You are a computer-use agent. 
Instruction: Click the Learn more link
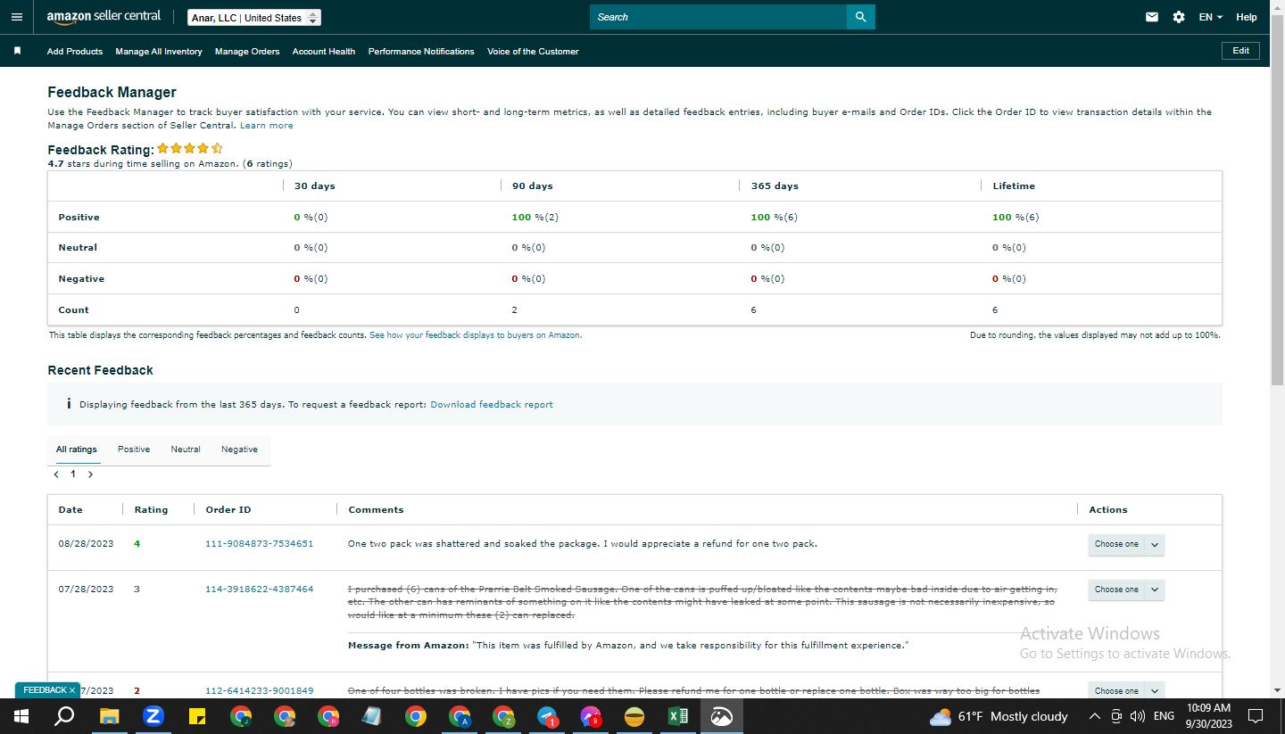(267, 126)
